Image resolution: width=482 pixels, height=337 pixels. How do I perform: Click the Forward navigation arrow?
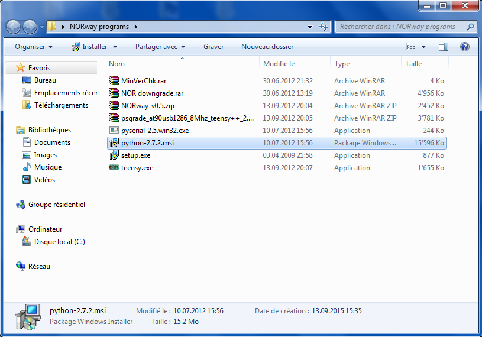click(x=30, y=27)
